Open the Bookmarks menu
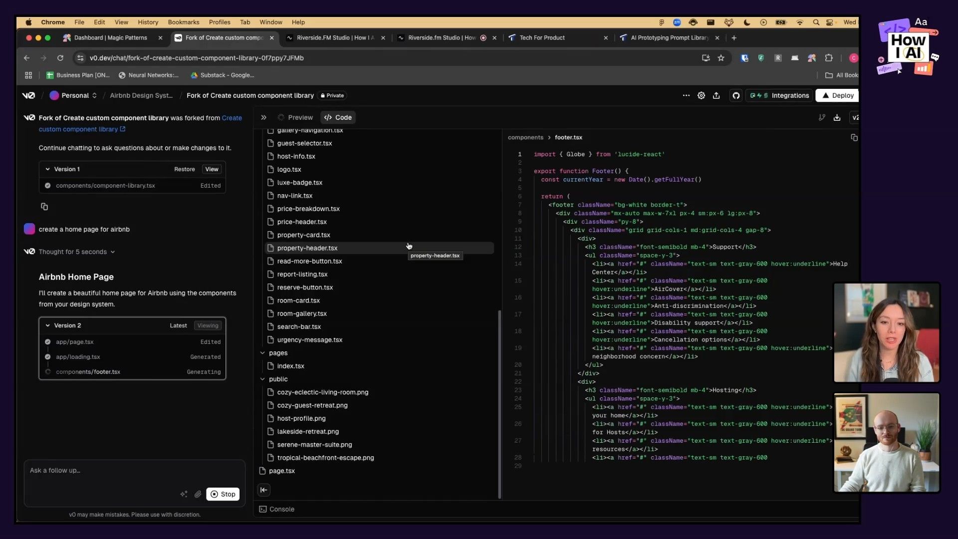Screen dimensions: 958x539 [x=184, y=22]
